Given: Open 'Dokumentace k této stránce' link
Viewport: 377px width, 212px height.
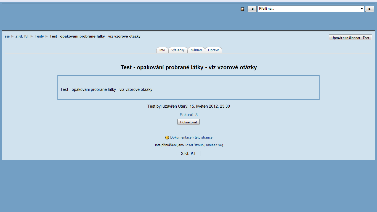Looking at the screenshot, I should pos(191,137).
